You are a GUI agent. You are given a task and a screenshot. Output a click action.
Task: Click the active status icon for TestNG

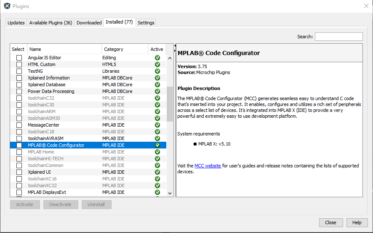pos(157,71)
